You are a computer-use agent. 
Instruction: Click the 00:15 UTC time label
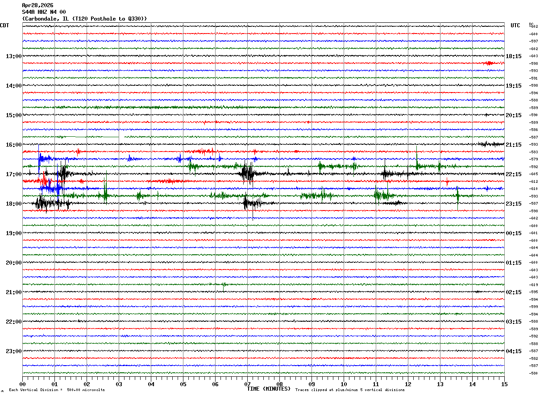(514, 233)
